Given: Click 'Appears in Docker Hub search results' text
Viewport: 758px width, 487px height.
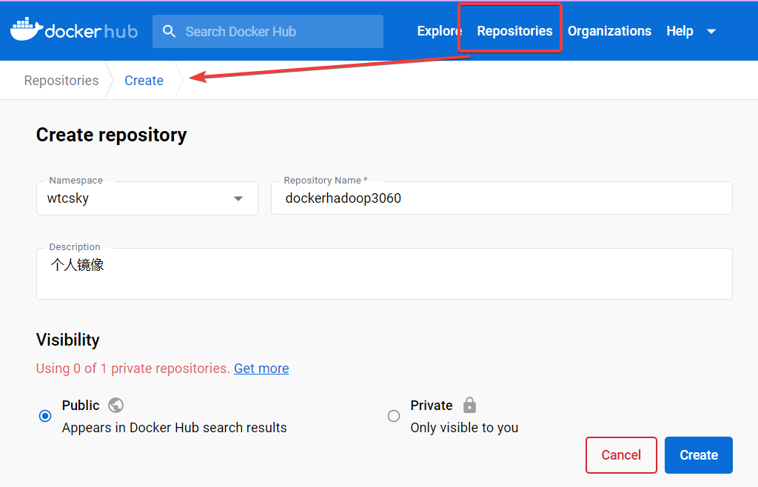Looking at the screenshot, I should click(x=174, y=428).
